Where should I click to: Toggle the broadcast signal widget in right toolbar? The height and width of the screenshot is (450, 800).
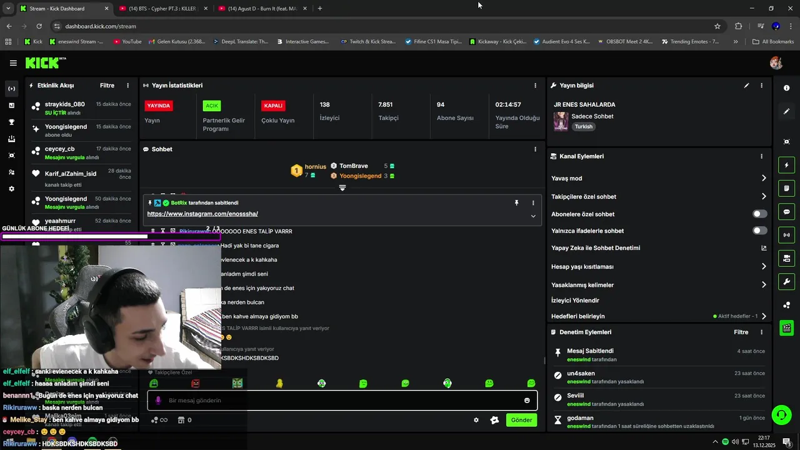tap(786, 235)
